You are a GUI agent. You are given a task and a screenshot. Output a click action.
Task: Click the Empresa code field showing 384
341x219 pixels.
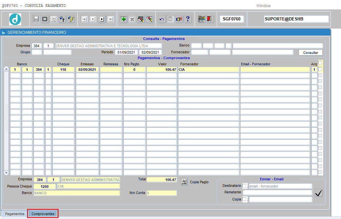point(36,45)
